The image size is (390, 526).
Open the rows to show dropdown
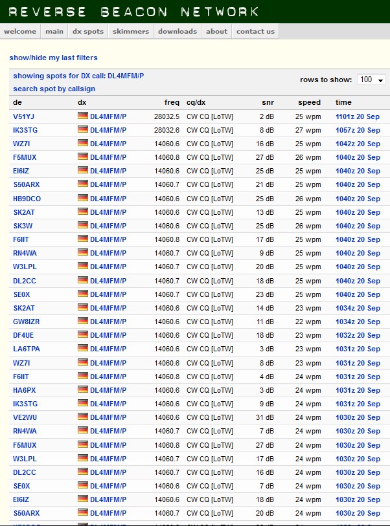[371, 80]
